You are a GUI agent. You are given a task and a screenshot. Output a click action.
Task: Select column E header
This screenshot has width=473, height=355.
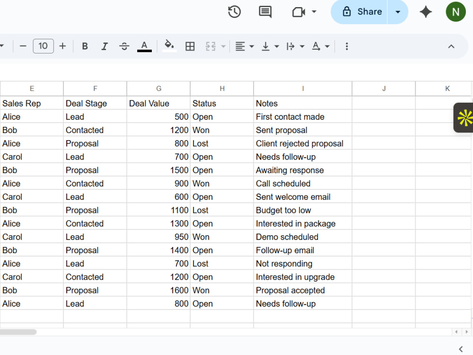coord(32,89)
